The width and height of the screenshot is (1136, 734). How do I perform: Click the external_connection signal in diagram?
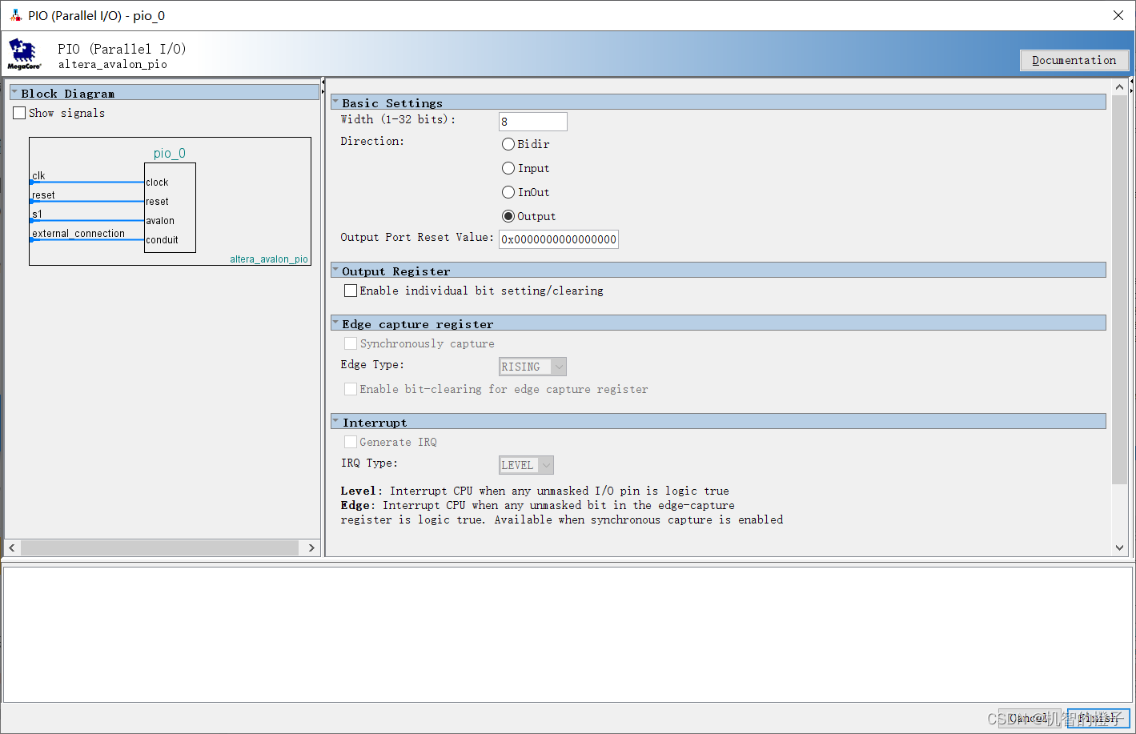coord(78,234)
